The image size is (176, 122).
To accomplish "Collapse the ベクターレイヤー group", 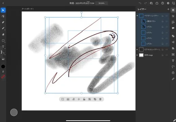I will pos(137,16).
